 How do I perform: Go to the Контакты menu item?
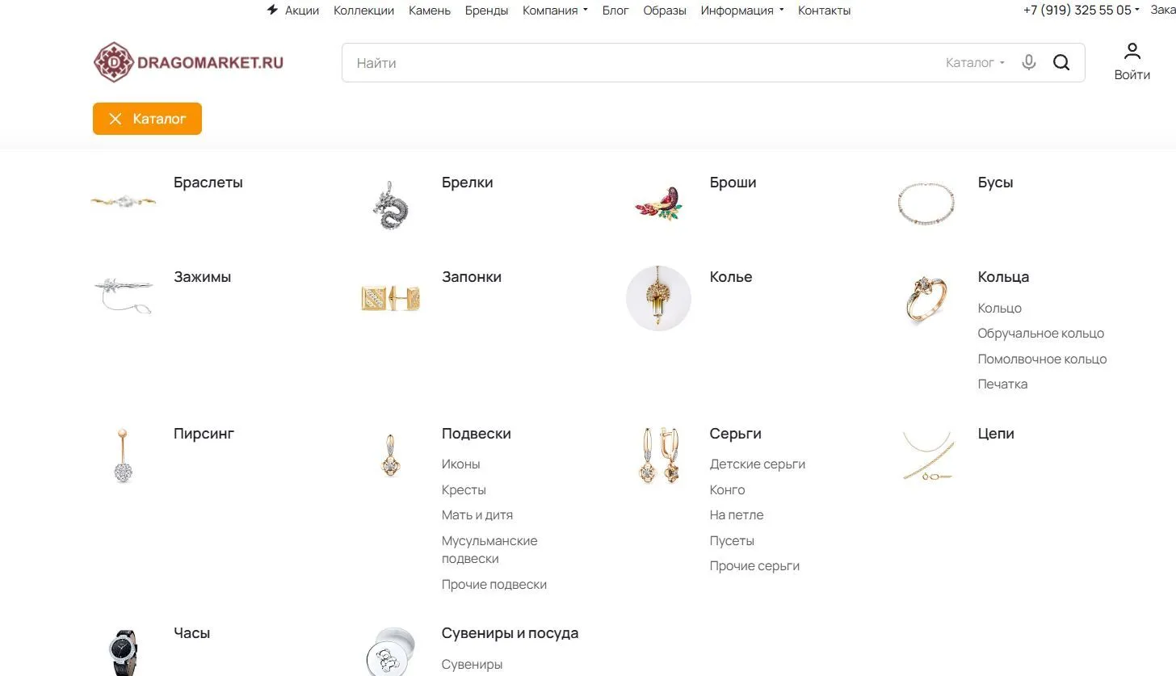[x=824, y=10]
